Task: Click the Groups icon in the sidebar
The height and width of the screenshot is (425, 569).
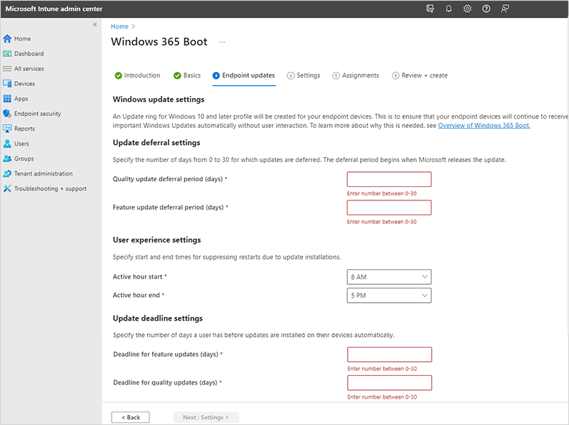Action: [7, 158]
